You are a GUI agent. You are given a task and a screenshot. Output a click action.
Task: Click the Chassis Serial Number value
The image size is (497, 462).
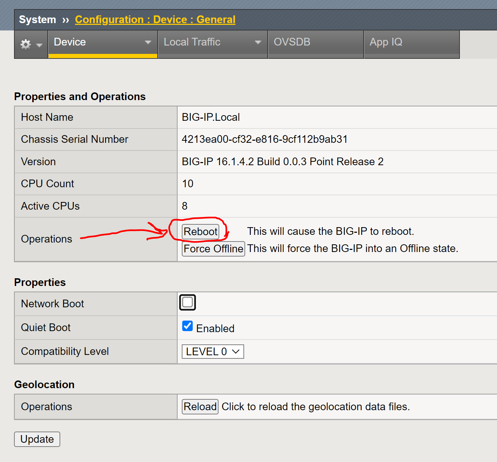pyautogui.click(x=264, y=139)
